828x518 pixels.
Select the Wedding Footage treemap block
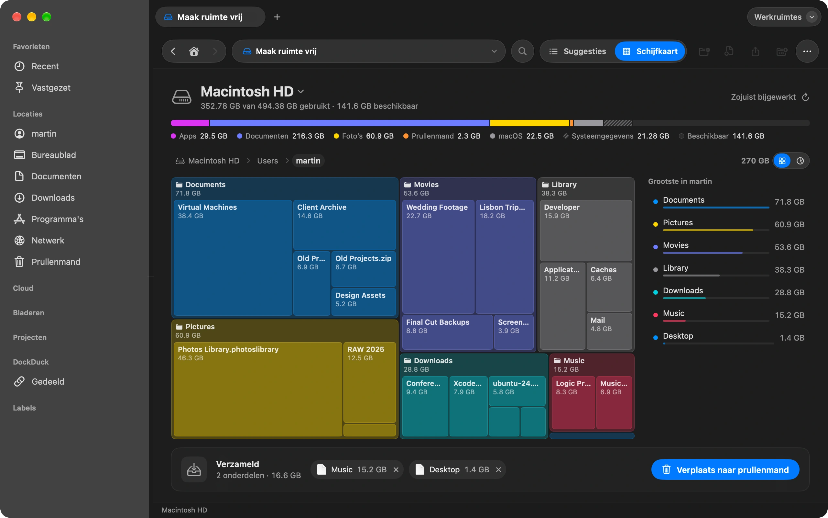pos(438,257)
